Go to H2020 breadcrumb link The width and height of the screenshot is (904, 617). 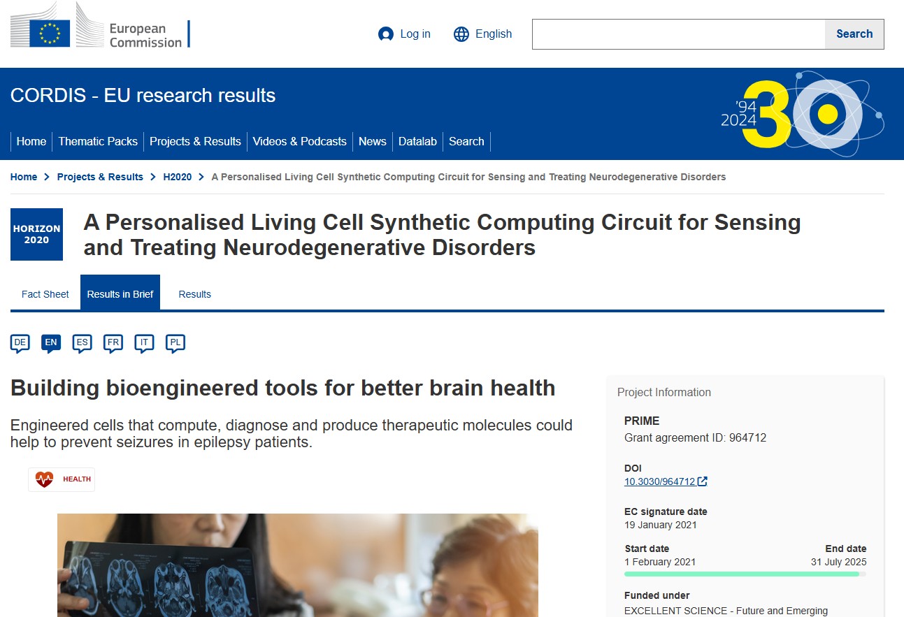pos(177,177)
